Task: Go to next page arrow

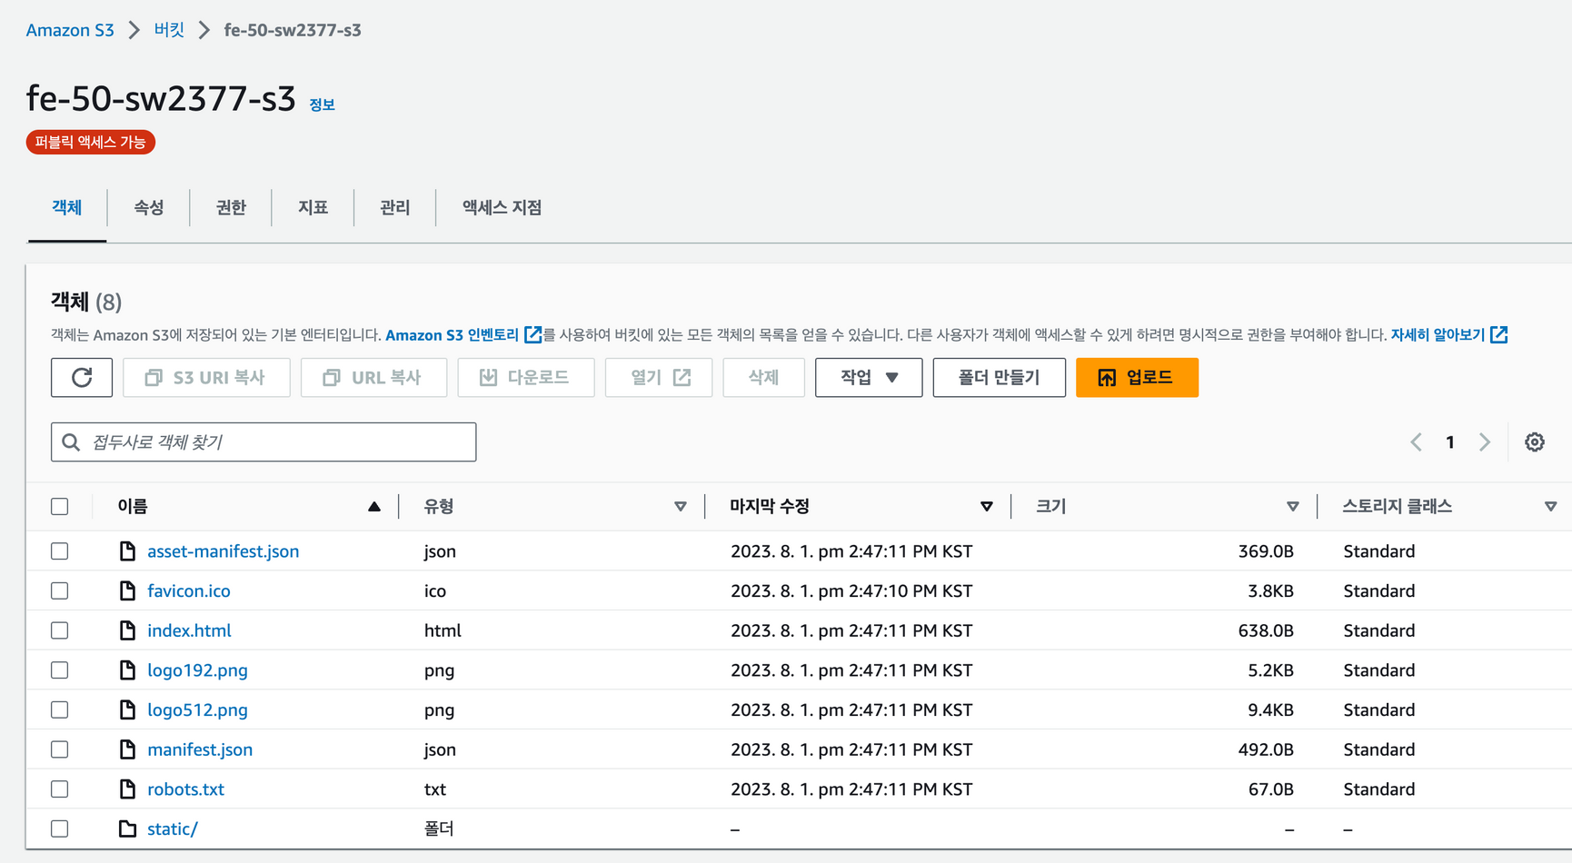Action: coord(1485,442)
